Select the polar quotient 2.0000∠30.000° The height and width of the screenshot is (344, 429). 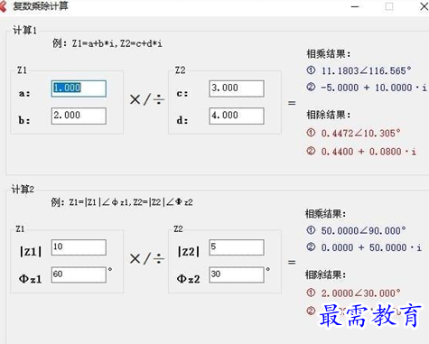point(360,293)
